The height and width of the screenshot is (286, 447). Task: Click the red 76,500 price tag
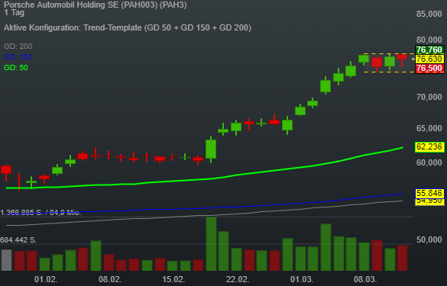click(x=429, y=69)
